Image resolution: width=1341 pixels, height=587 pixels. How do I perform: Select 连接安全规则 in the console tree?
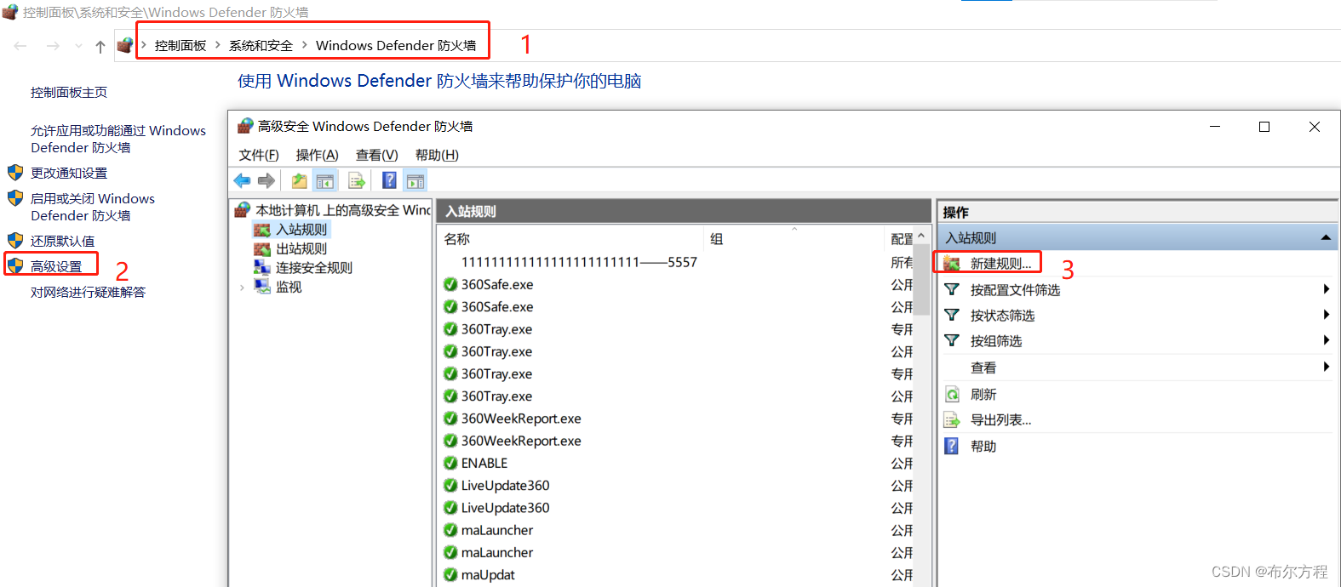(314, 268)
